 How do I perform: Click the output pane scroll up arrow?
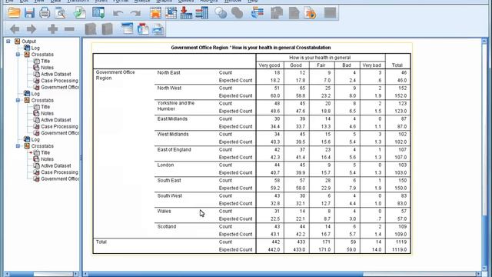point(484,41)
